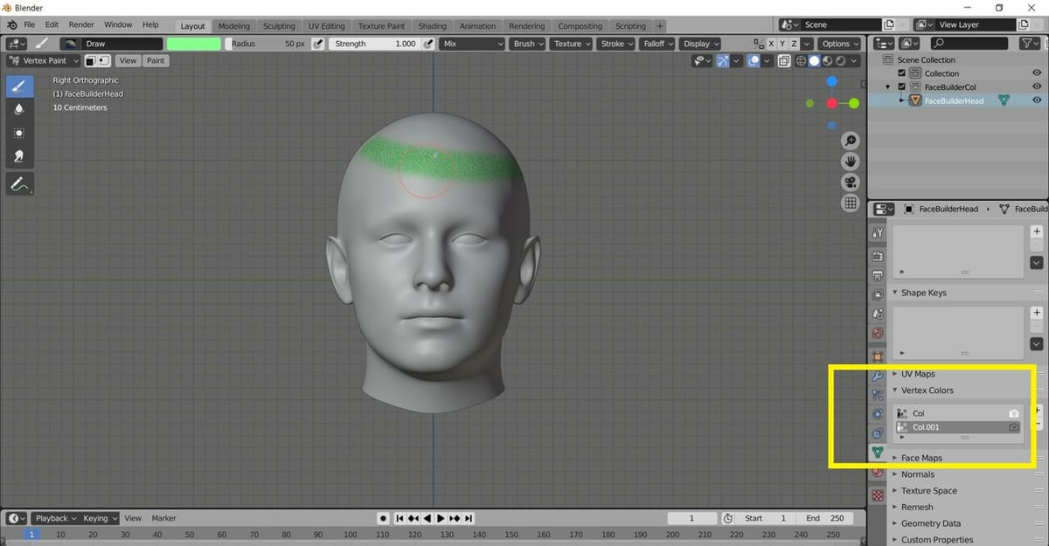Viewport: 1049px width, 546px height.
Task: Toggle strength pressure sensitivity pen icon
Action: [428, 43]
